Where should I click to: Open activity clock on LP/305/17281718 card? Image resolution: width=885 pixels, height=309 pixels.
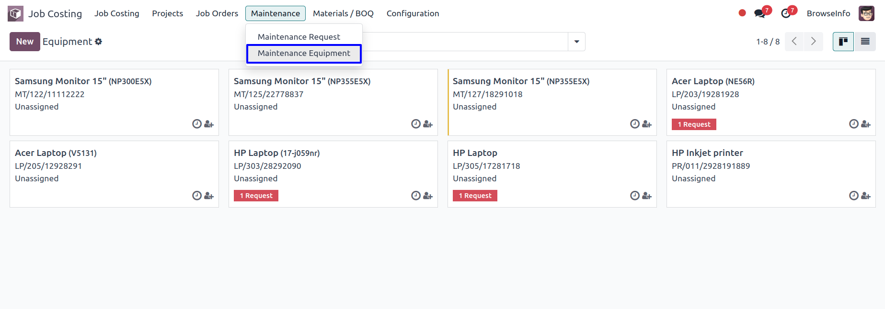pyautogui.click(x=635, y=195)
